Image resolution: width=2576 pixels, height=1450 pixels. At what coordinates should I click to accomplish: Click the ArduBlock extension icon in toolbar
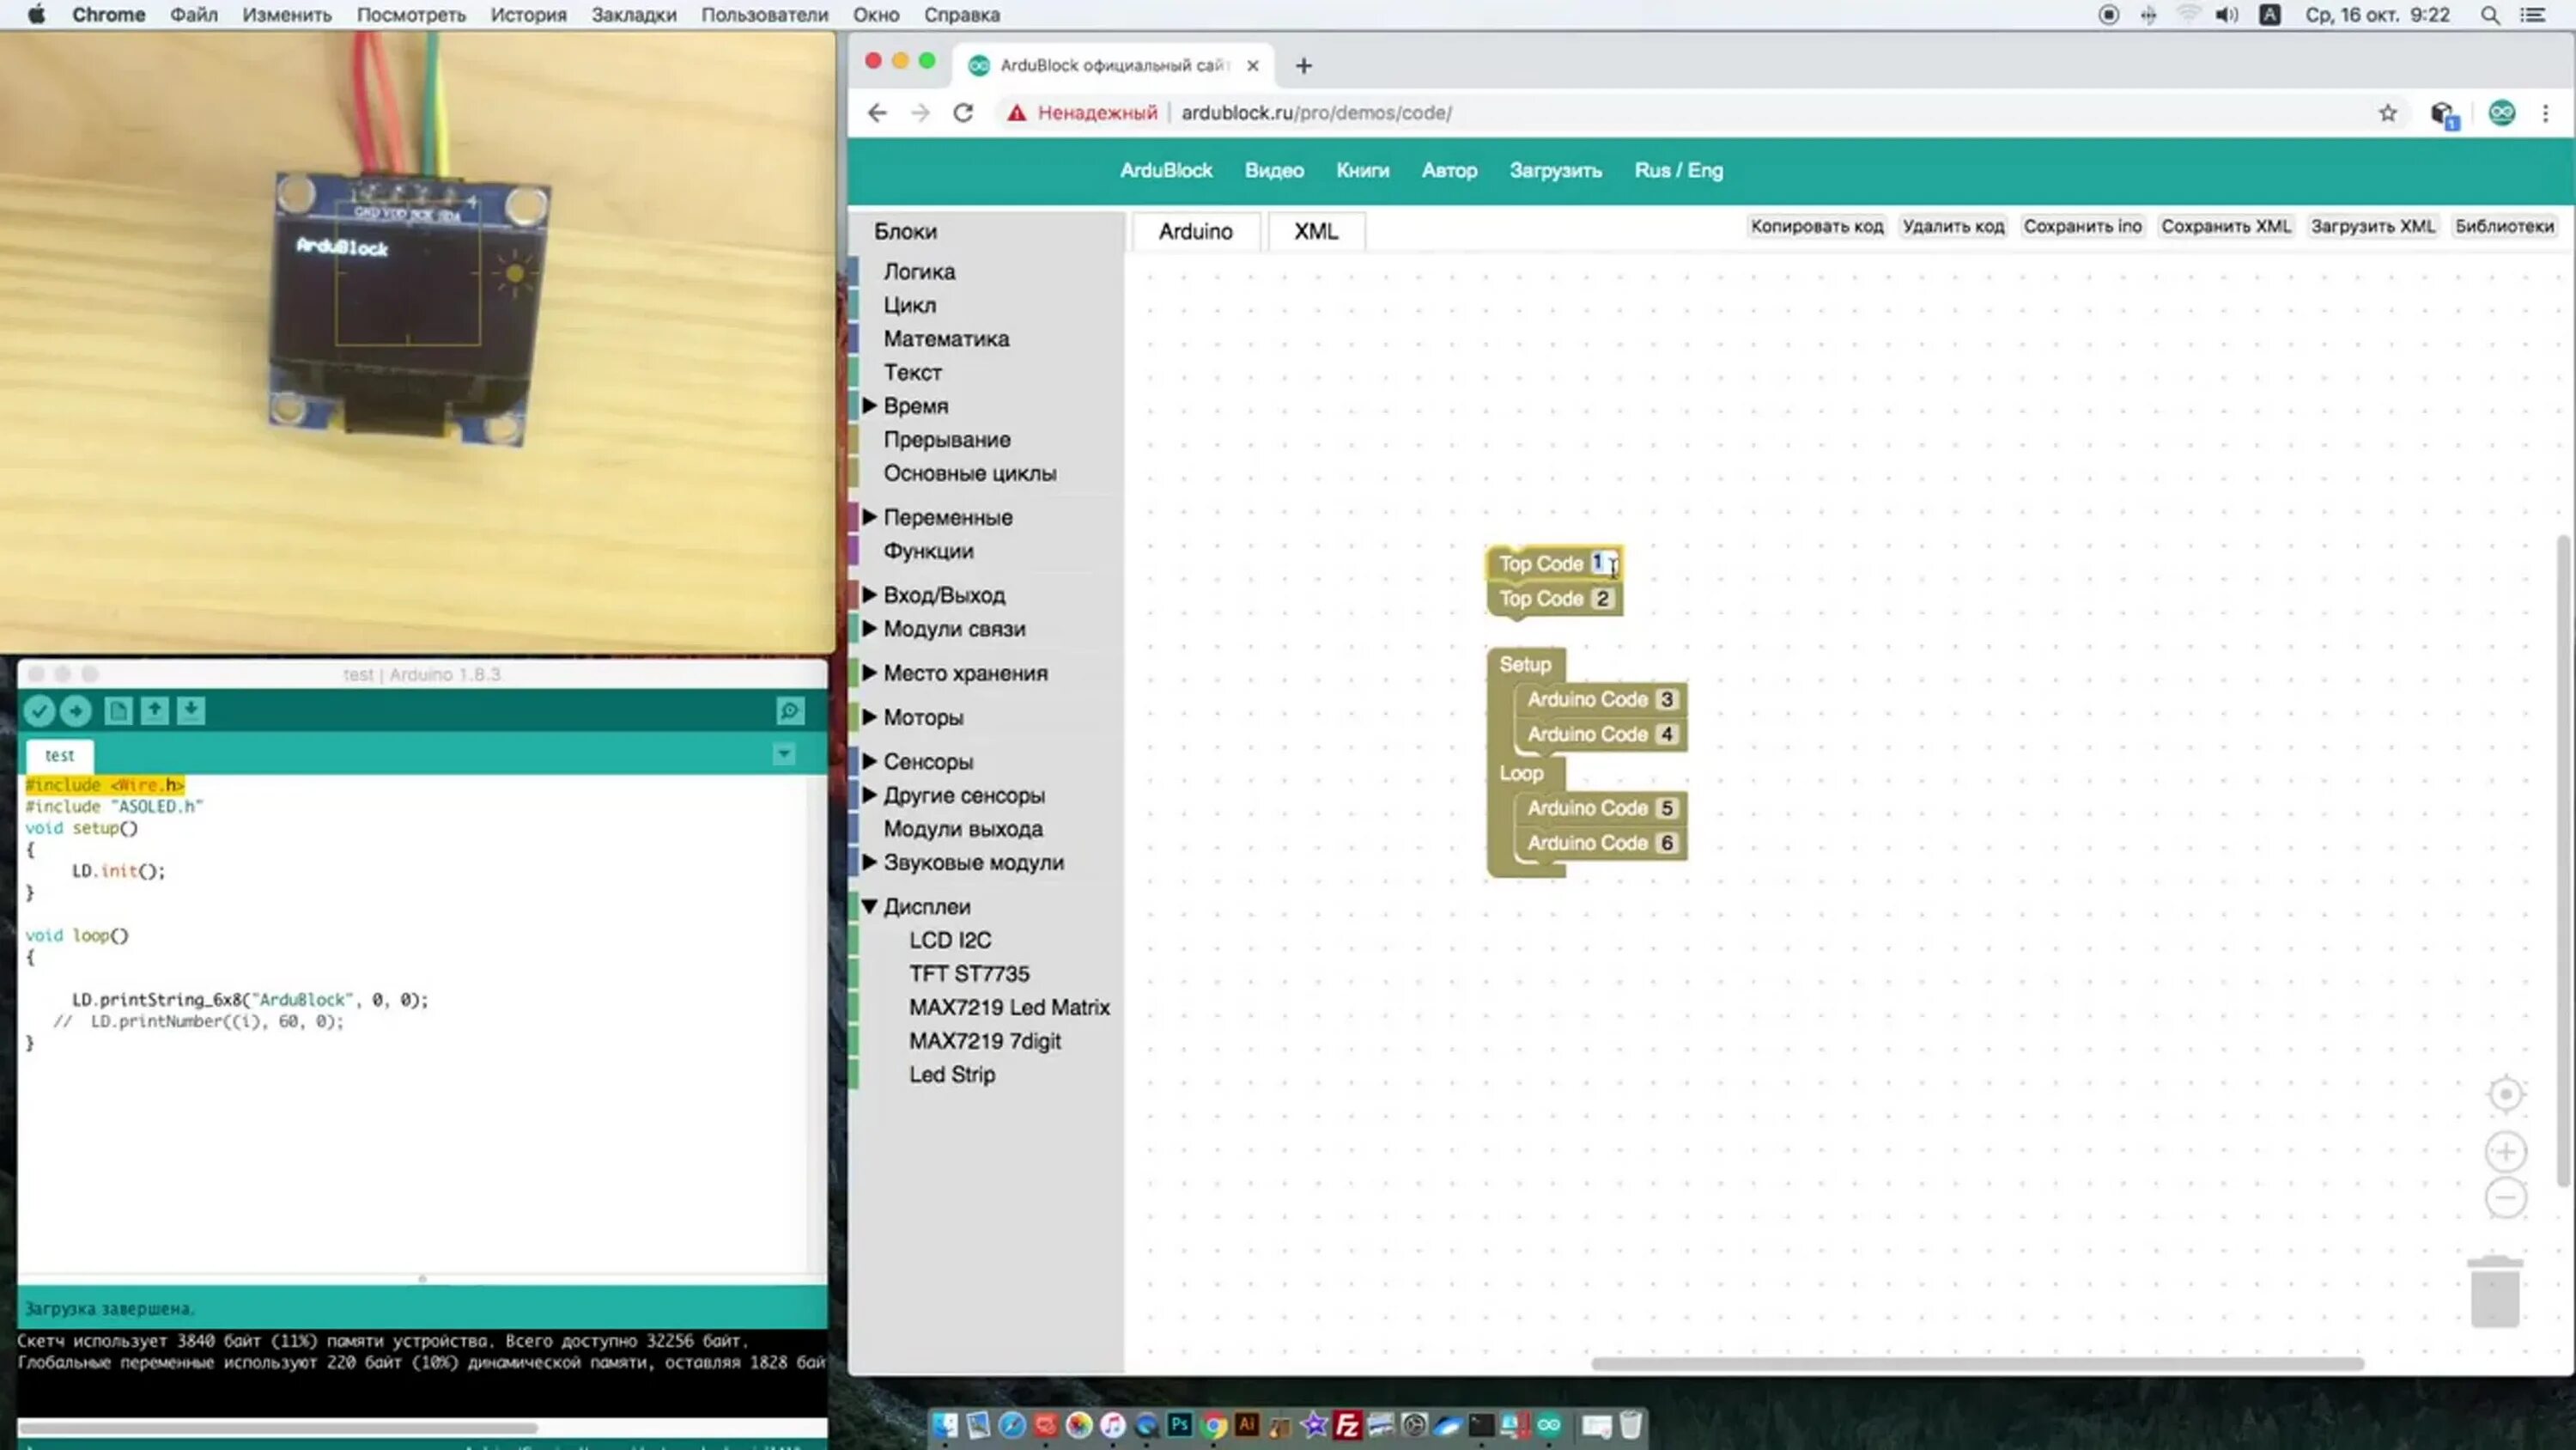[x=2502, y=113]
